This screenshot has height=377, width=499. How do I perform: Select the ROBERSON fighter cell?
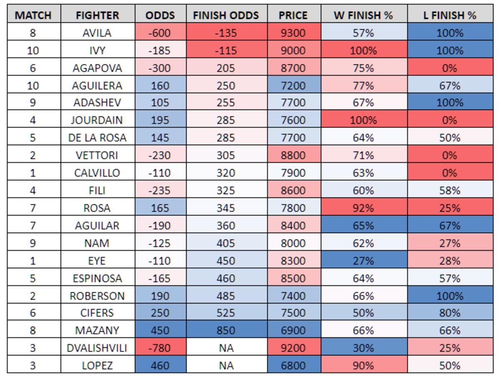[97, 296]
